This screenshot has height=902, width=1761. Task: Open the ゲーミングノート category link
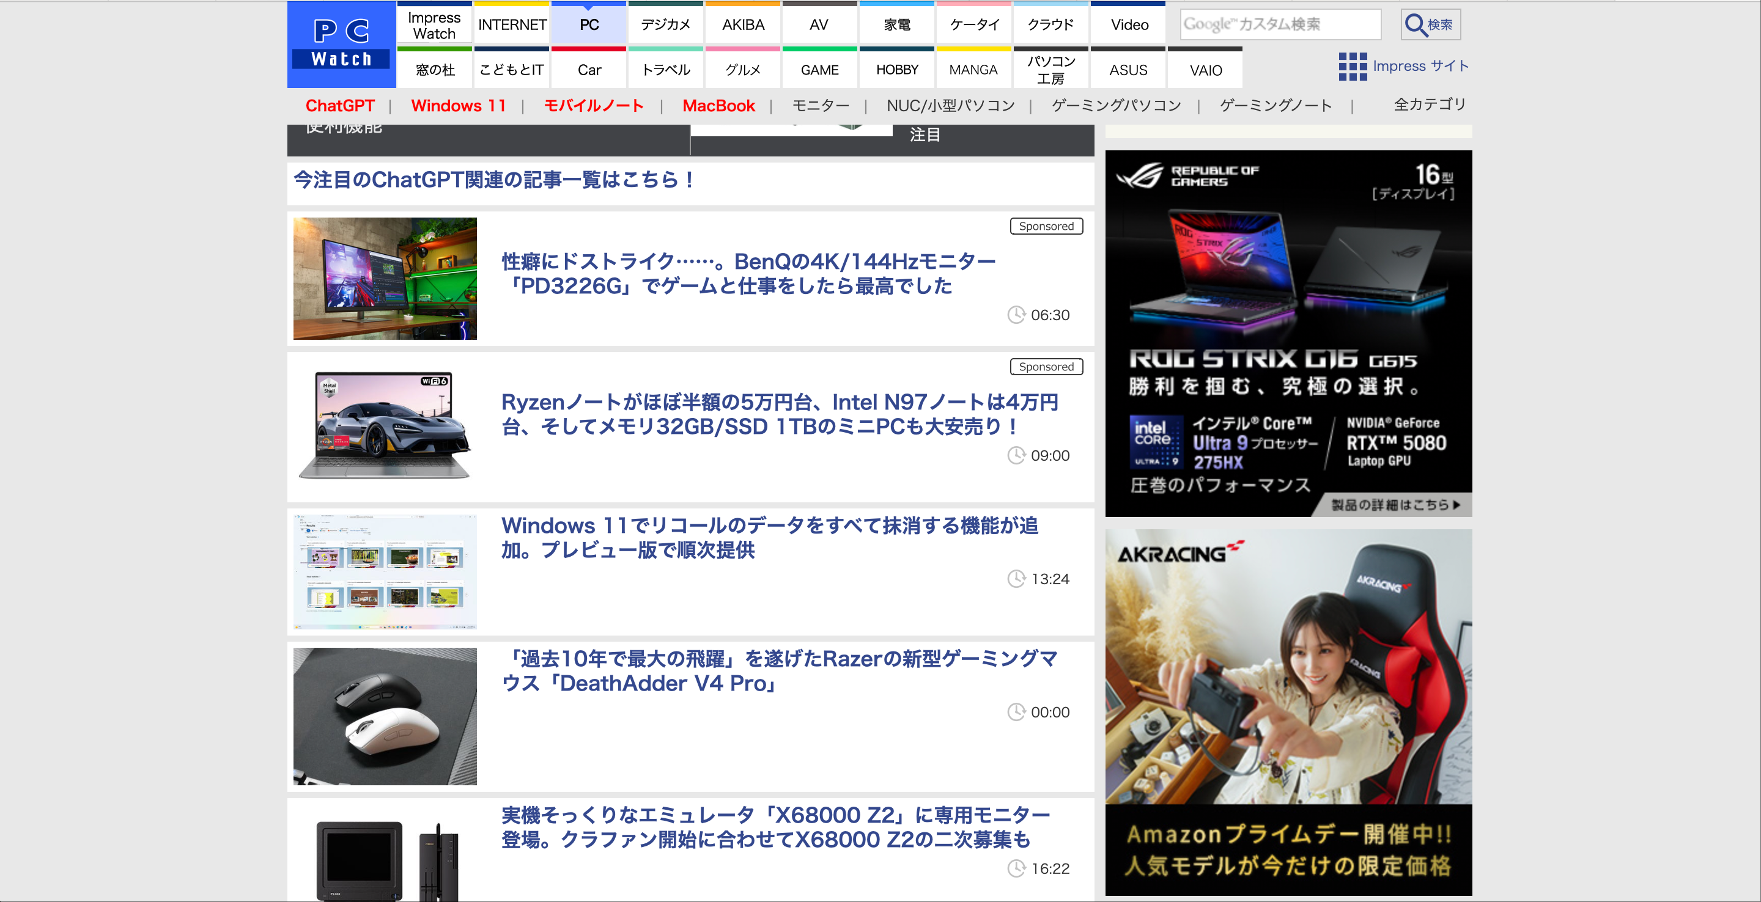click(x=1276, y=106)
